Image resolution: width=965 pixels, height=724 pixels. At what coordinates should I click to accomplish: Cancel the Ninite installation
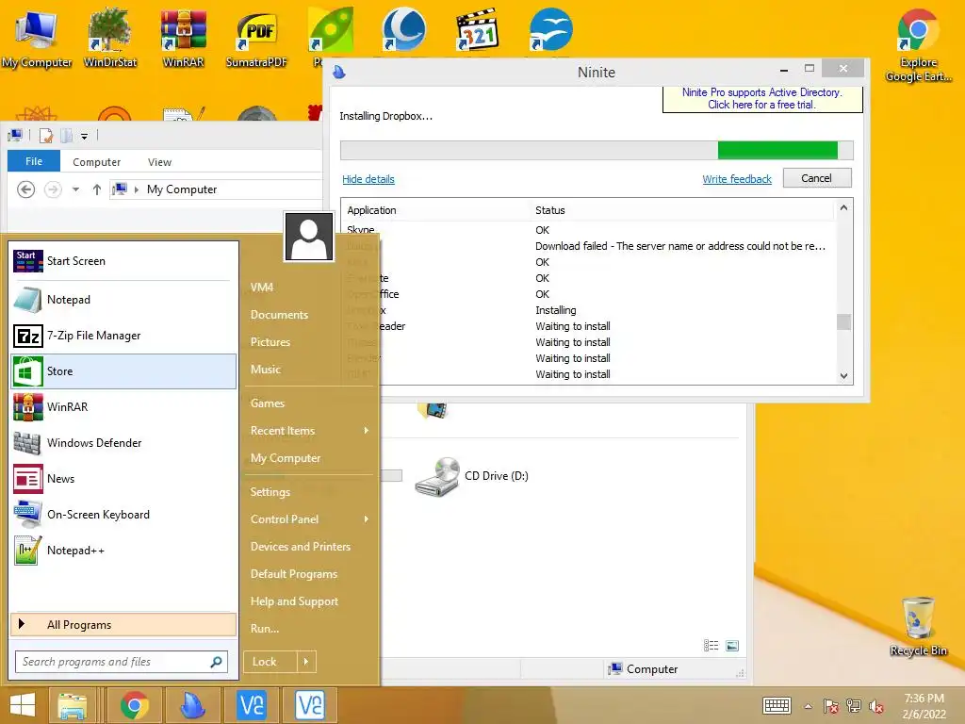[817, 178]
